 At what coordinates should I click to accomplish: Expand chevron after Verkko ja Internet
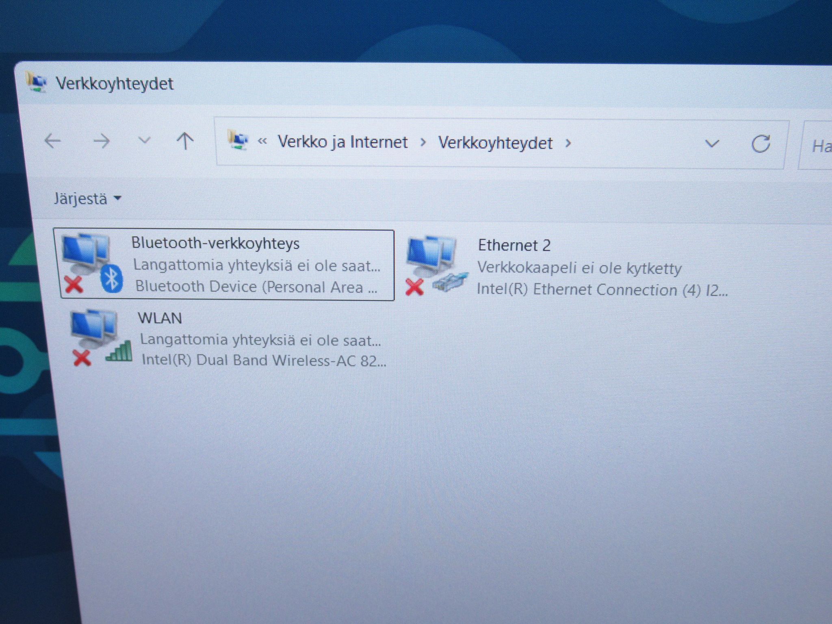coord(423,143)
